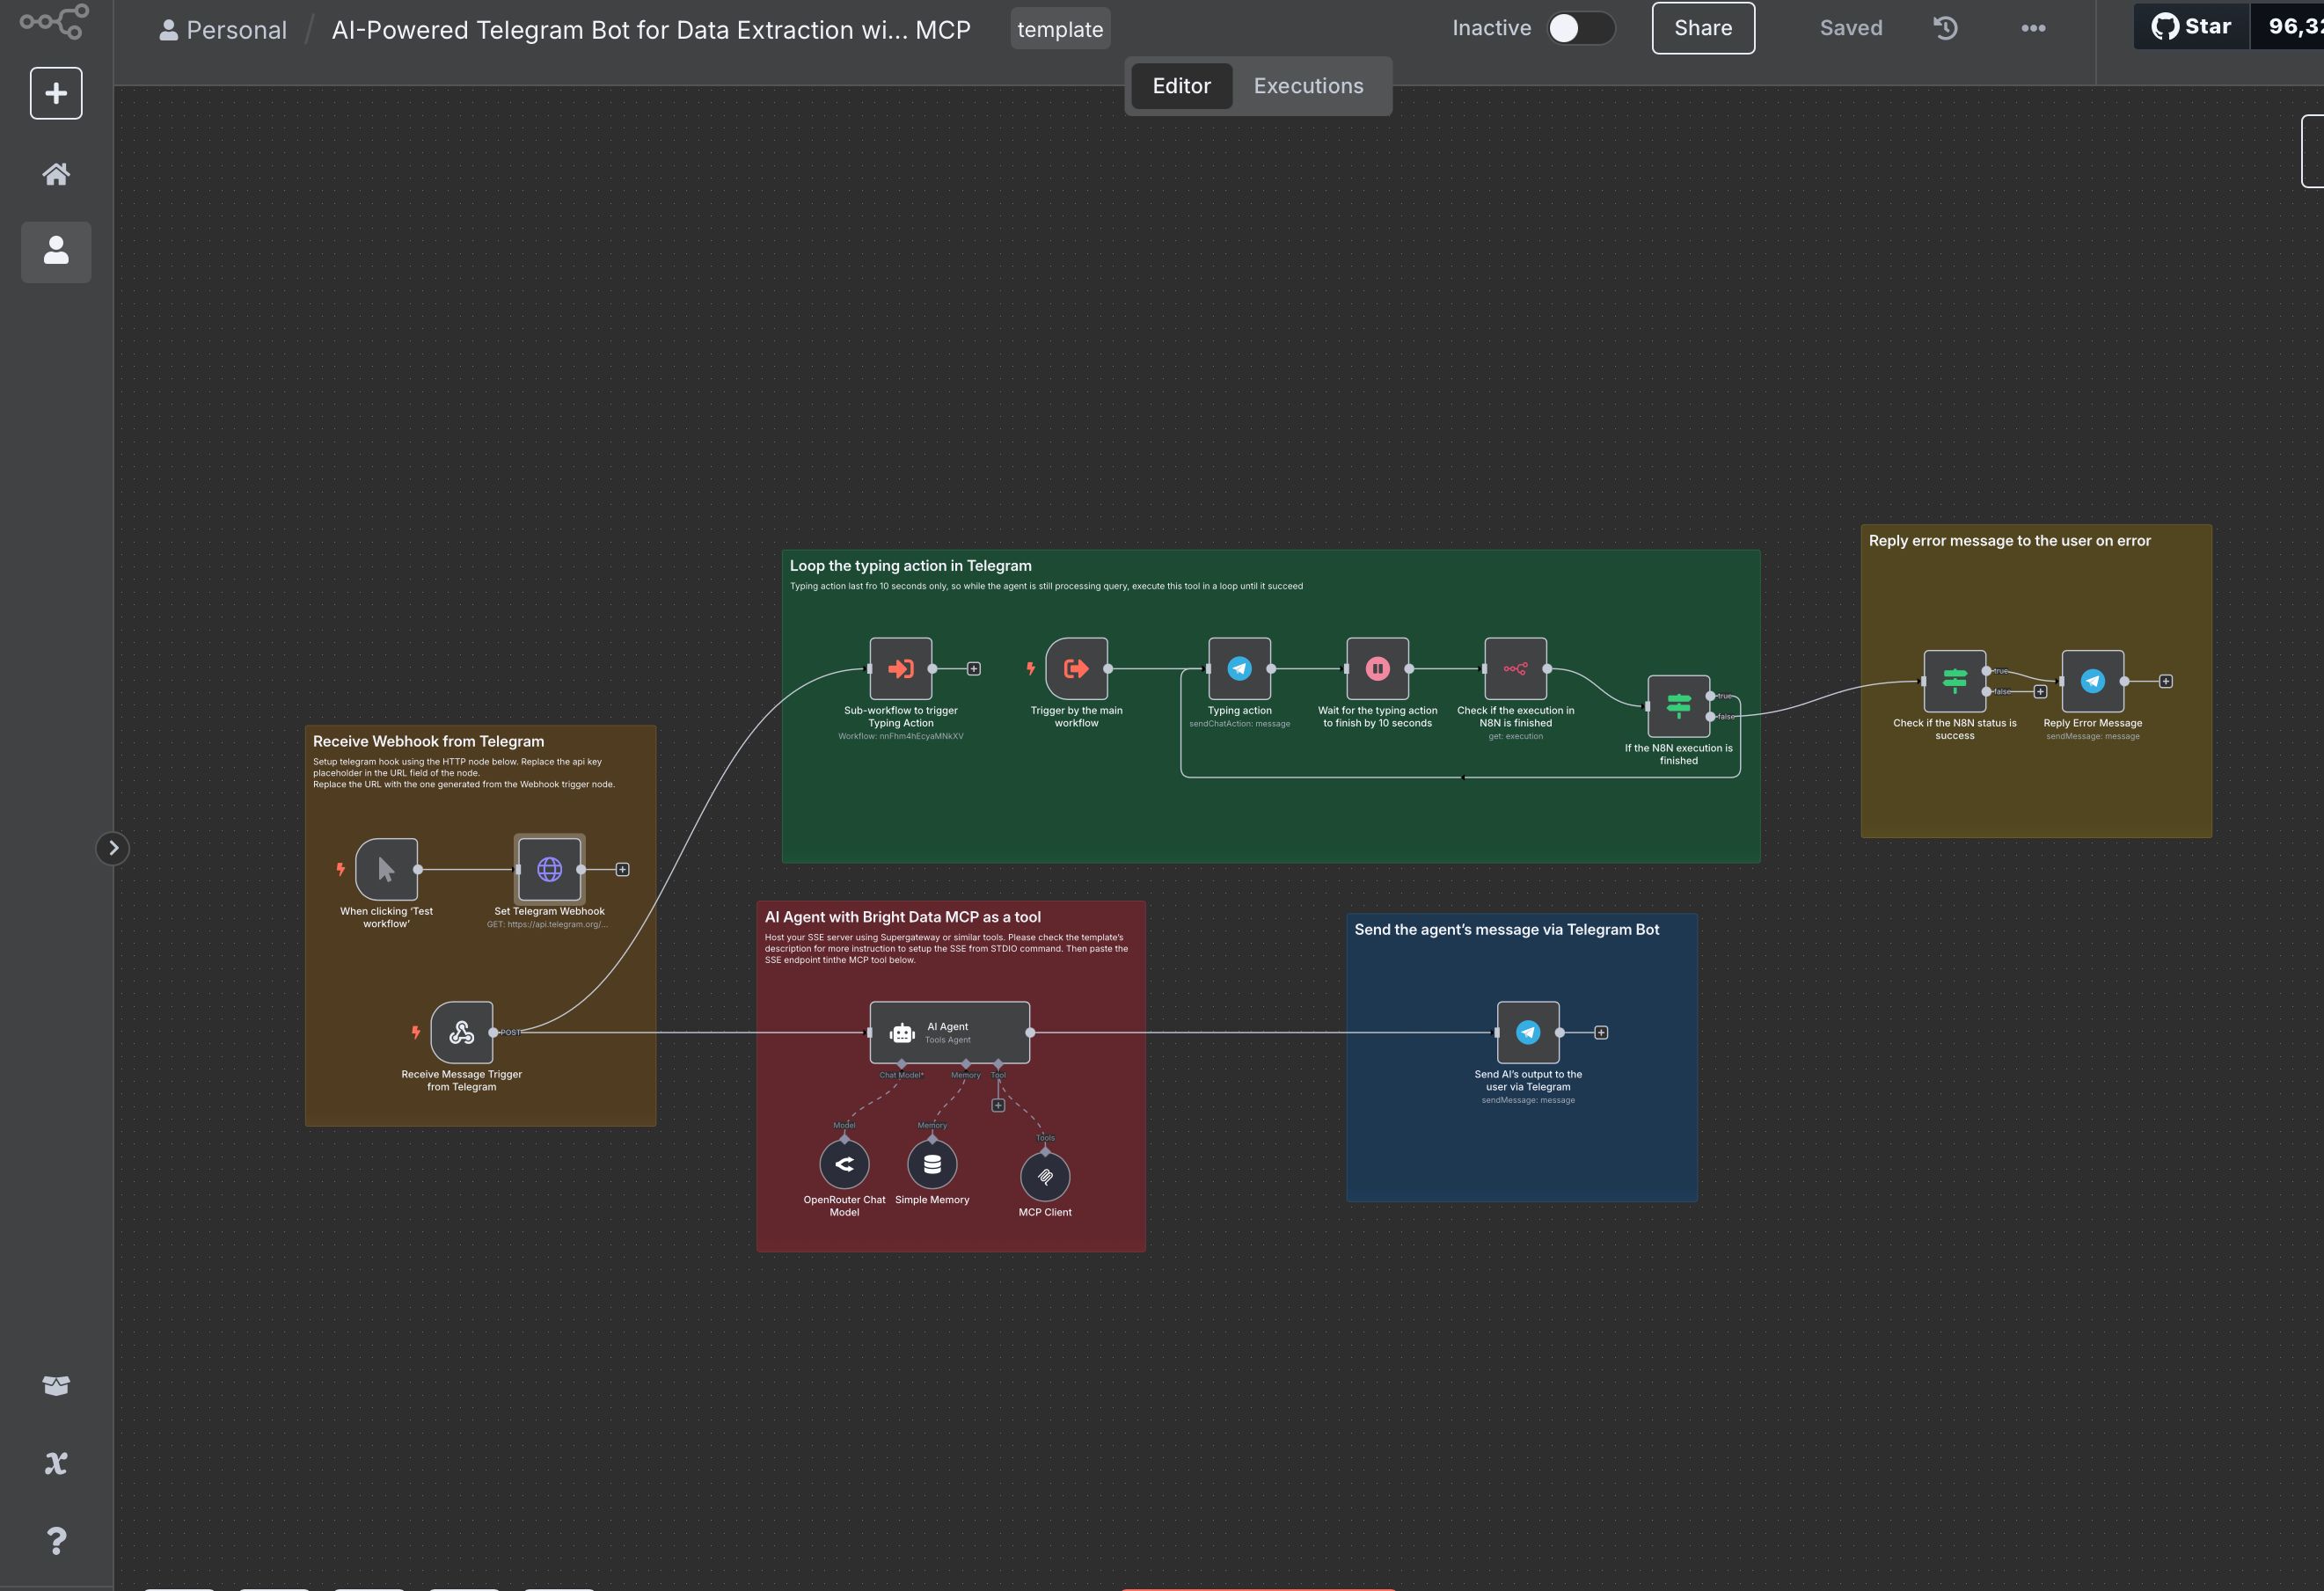Click the Share button

click(x=1702, y=28)
